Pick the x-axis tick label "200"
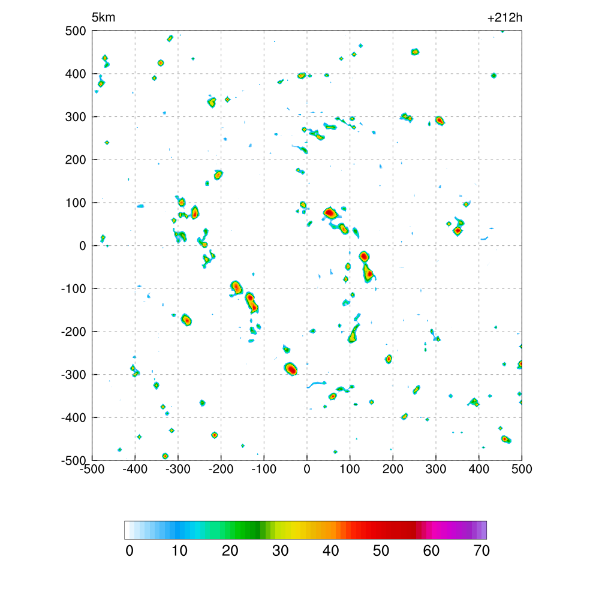Screen dimensions: 614x614 (393, 469)
